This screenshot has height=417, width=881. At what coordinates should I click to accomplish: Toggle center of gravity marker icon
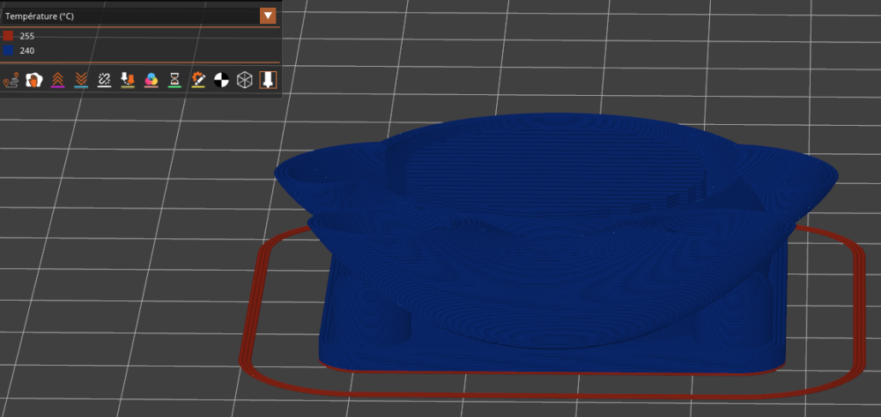pos(221,80)
